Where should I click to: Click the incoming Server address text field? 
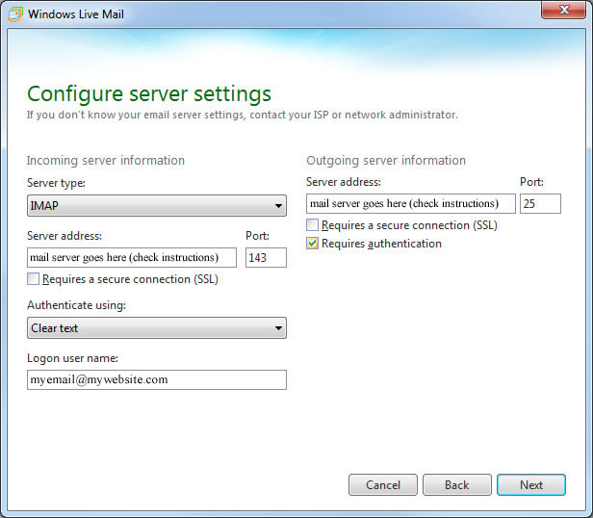pyautogui.click(x=132, y=257)
